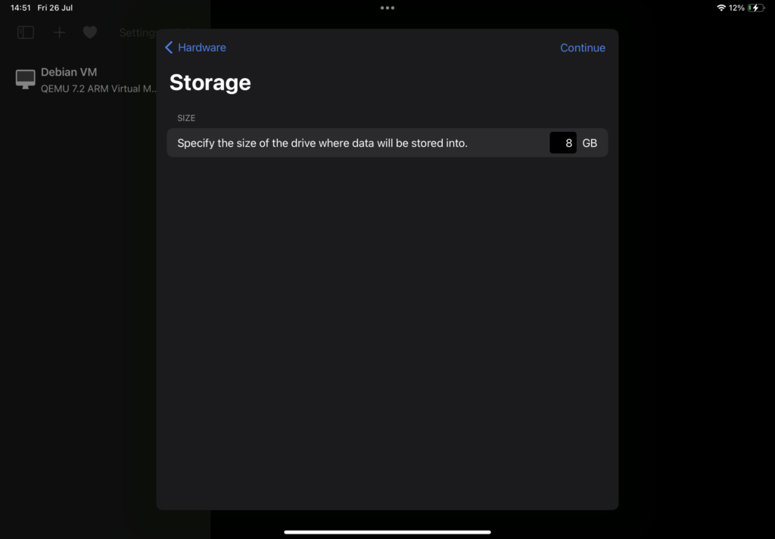Open the three-dot multitasking menu
Viewport: 775px width, 539px height.
387,8
